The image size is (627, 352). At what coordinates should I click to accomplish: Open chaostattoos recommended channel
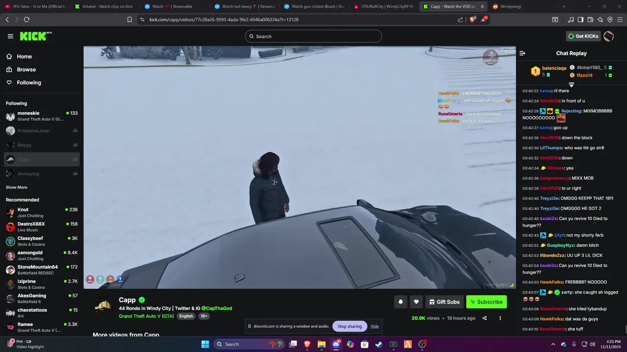pyautogui.click(x=42, y=313)
